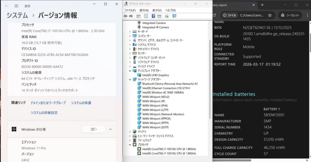Image resolution: width=311 pixels, height=162 pixels.
Task: Open 操作(A) menu
Action: [144, 10]
